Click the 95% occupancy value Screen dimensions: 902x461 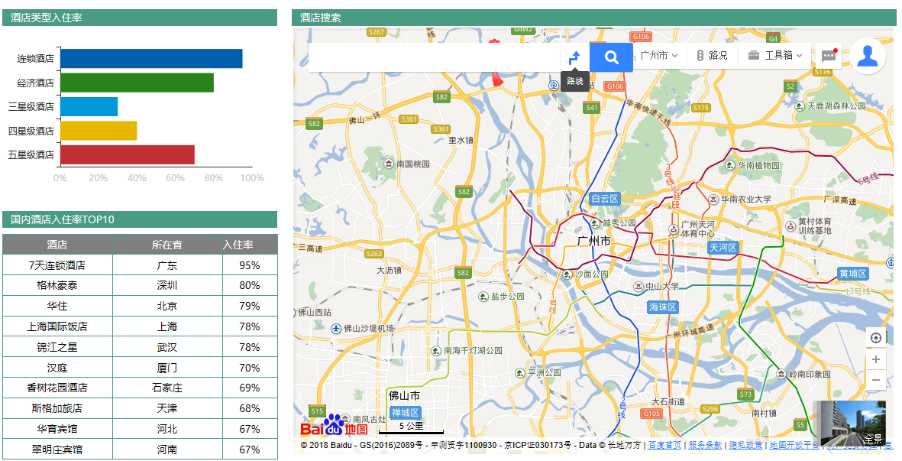coord(250,265)
